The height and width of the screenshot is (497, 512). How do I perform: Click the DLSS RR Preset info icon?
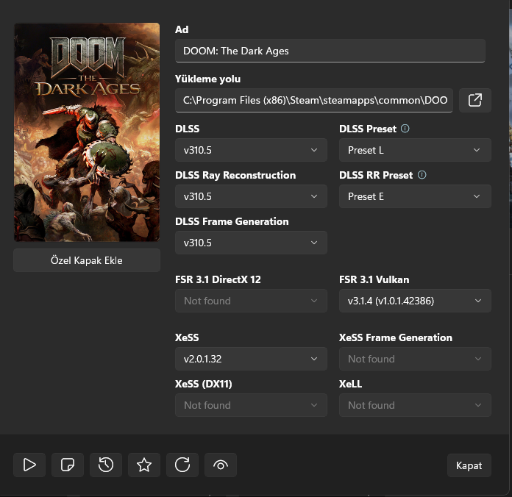pyautogui.click(x=422, y=175)
